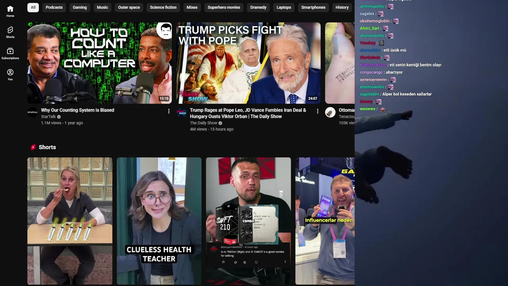This screenshot has height=286, width=508.
Task: Open Influencerlar neden Short
Action: [325, 221]
